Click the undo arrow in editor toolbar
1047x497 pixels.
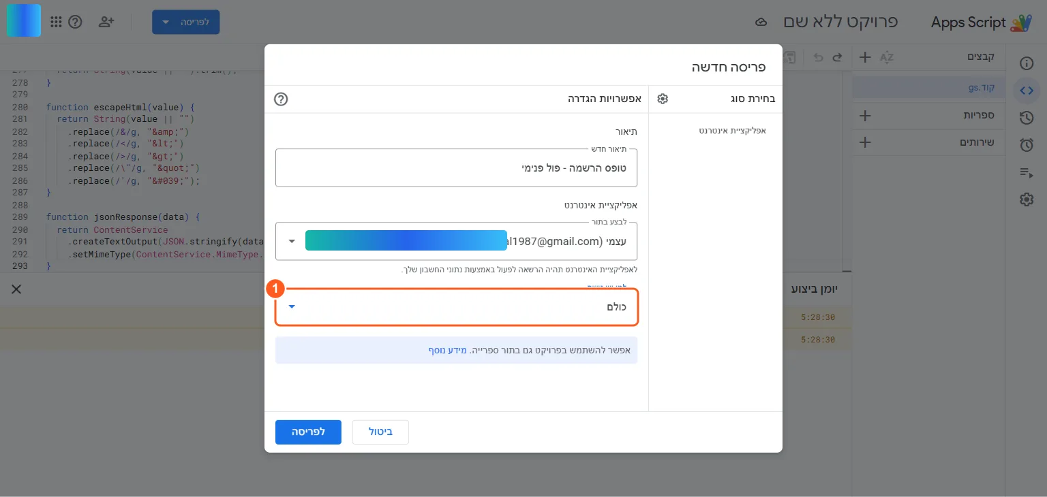pyautogui.click(x=818, y=58)
